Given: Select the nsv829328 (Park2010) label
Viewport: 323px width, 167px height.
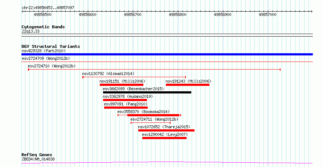Looking at the screenshot, I should [44, 51].
